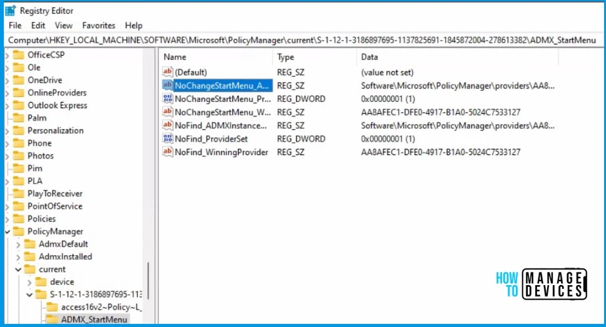Select the PolicyManager key label
This screenshot has height=327, width=606.
tap(55, 231)
